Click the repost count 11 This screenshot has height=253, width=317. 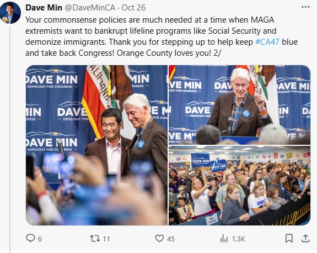click(x=106, y=239)
